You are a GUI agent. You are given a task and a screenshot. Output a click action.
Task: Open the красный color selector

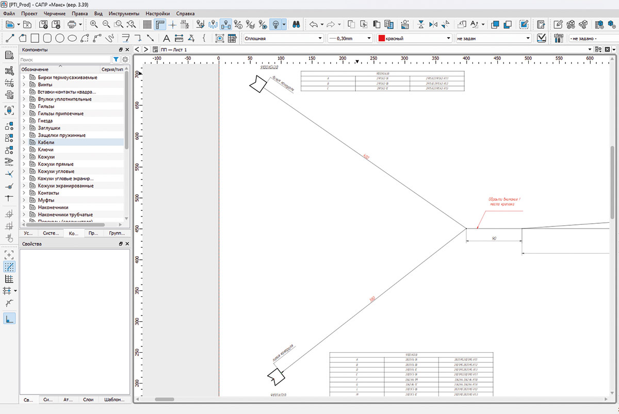(x=414, y=38)
